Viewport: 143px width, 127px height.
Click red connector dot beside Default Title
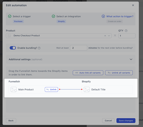(x=82, y=89)
